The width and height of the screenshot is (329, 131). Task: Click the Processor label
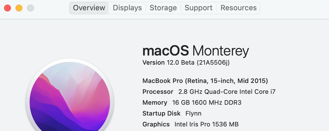click(158, 92)
